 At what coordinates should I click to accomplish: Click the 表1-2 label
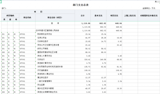[157, 2]
